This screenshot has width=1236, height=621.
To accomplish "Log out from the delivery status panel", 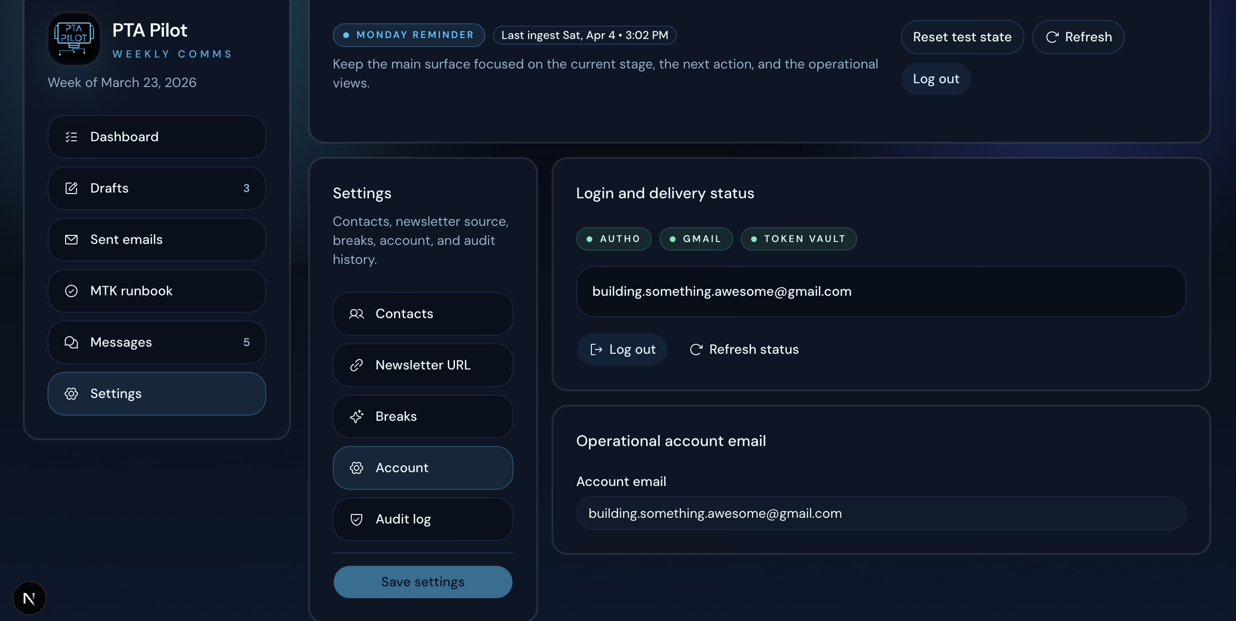I will [622, 349].
